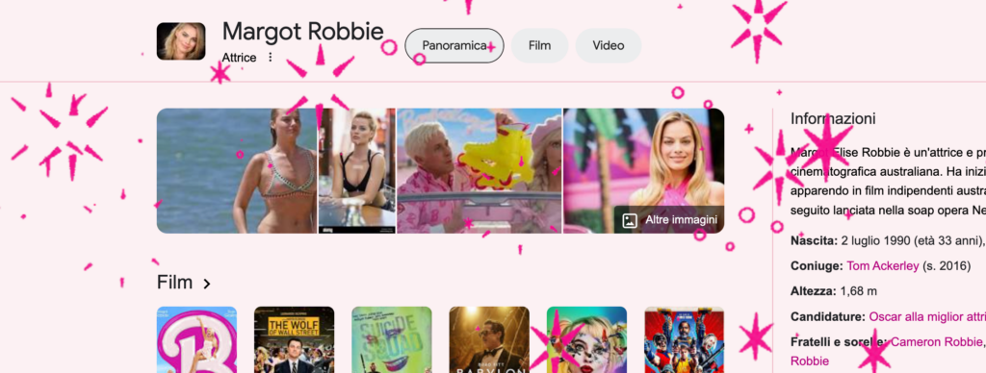Follow the Cameron Robbie link
The width and height of the screenshot is (986, 373).
pos(937,342)
